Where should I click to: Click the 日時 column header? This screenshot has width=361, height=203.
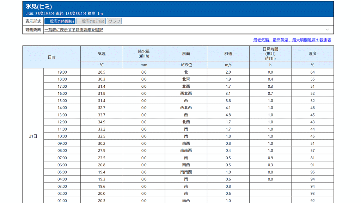pyautogui.click(x=51, y=57)
